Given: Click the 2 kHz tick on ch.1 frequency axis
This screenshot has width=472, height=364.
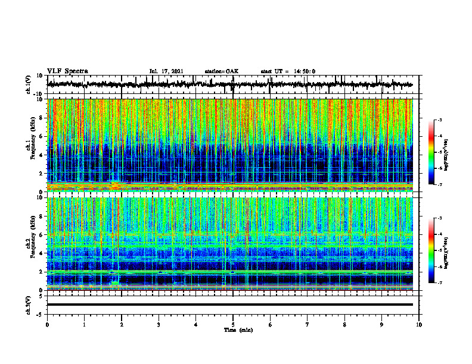Looking at the screenshot, I should pyautogui.click(x=41, y=174).
